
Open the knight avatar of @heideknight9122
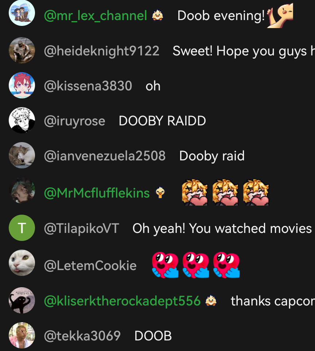22,50
